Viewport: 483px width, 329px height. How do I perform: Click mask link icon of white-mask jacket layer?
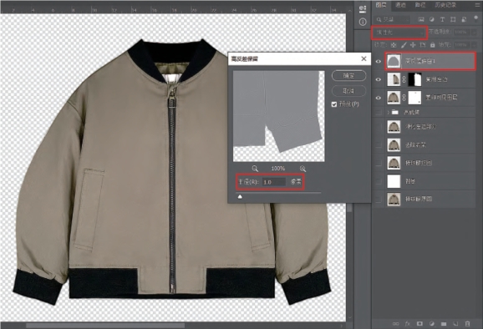404,98
